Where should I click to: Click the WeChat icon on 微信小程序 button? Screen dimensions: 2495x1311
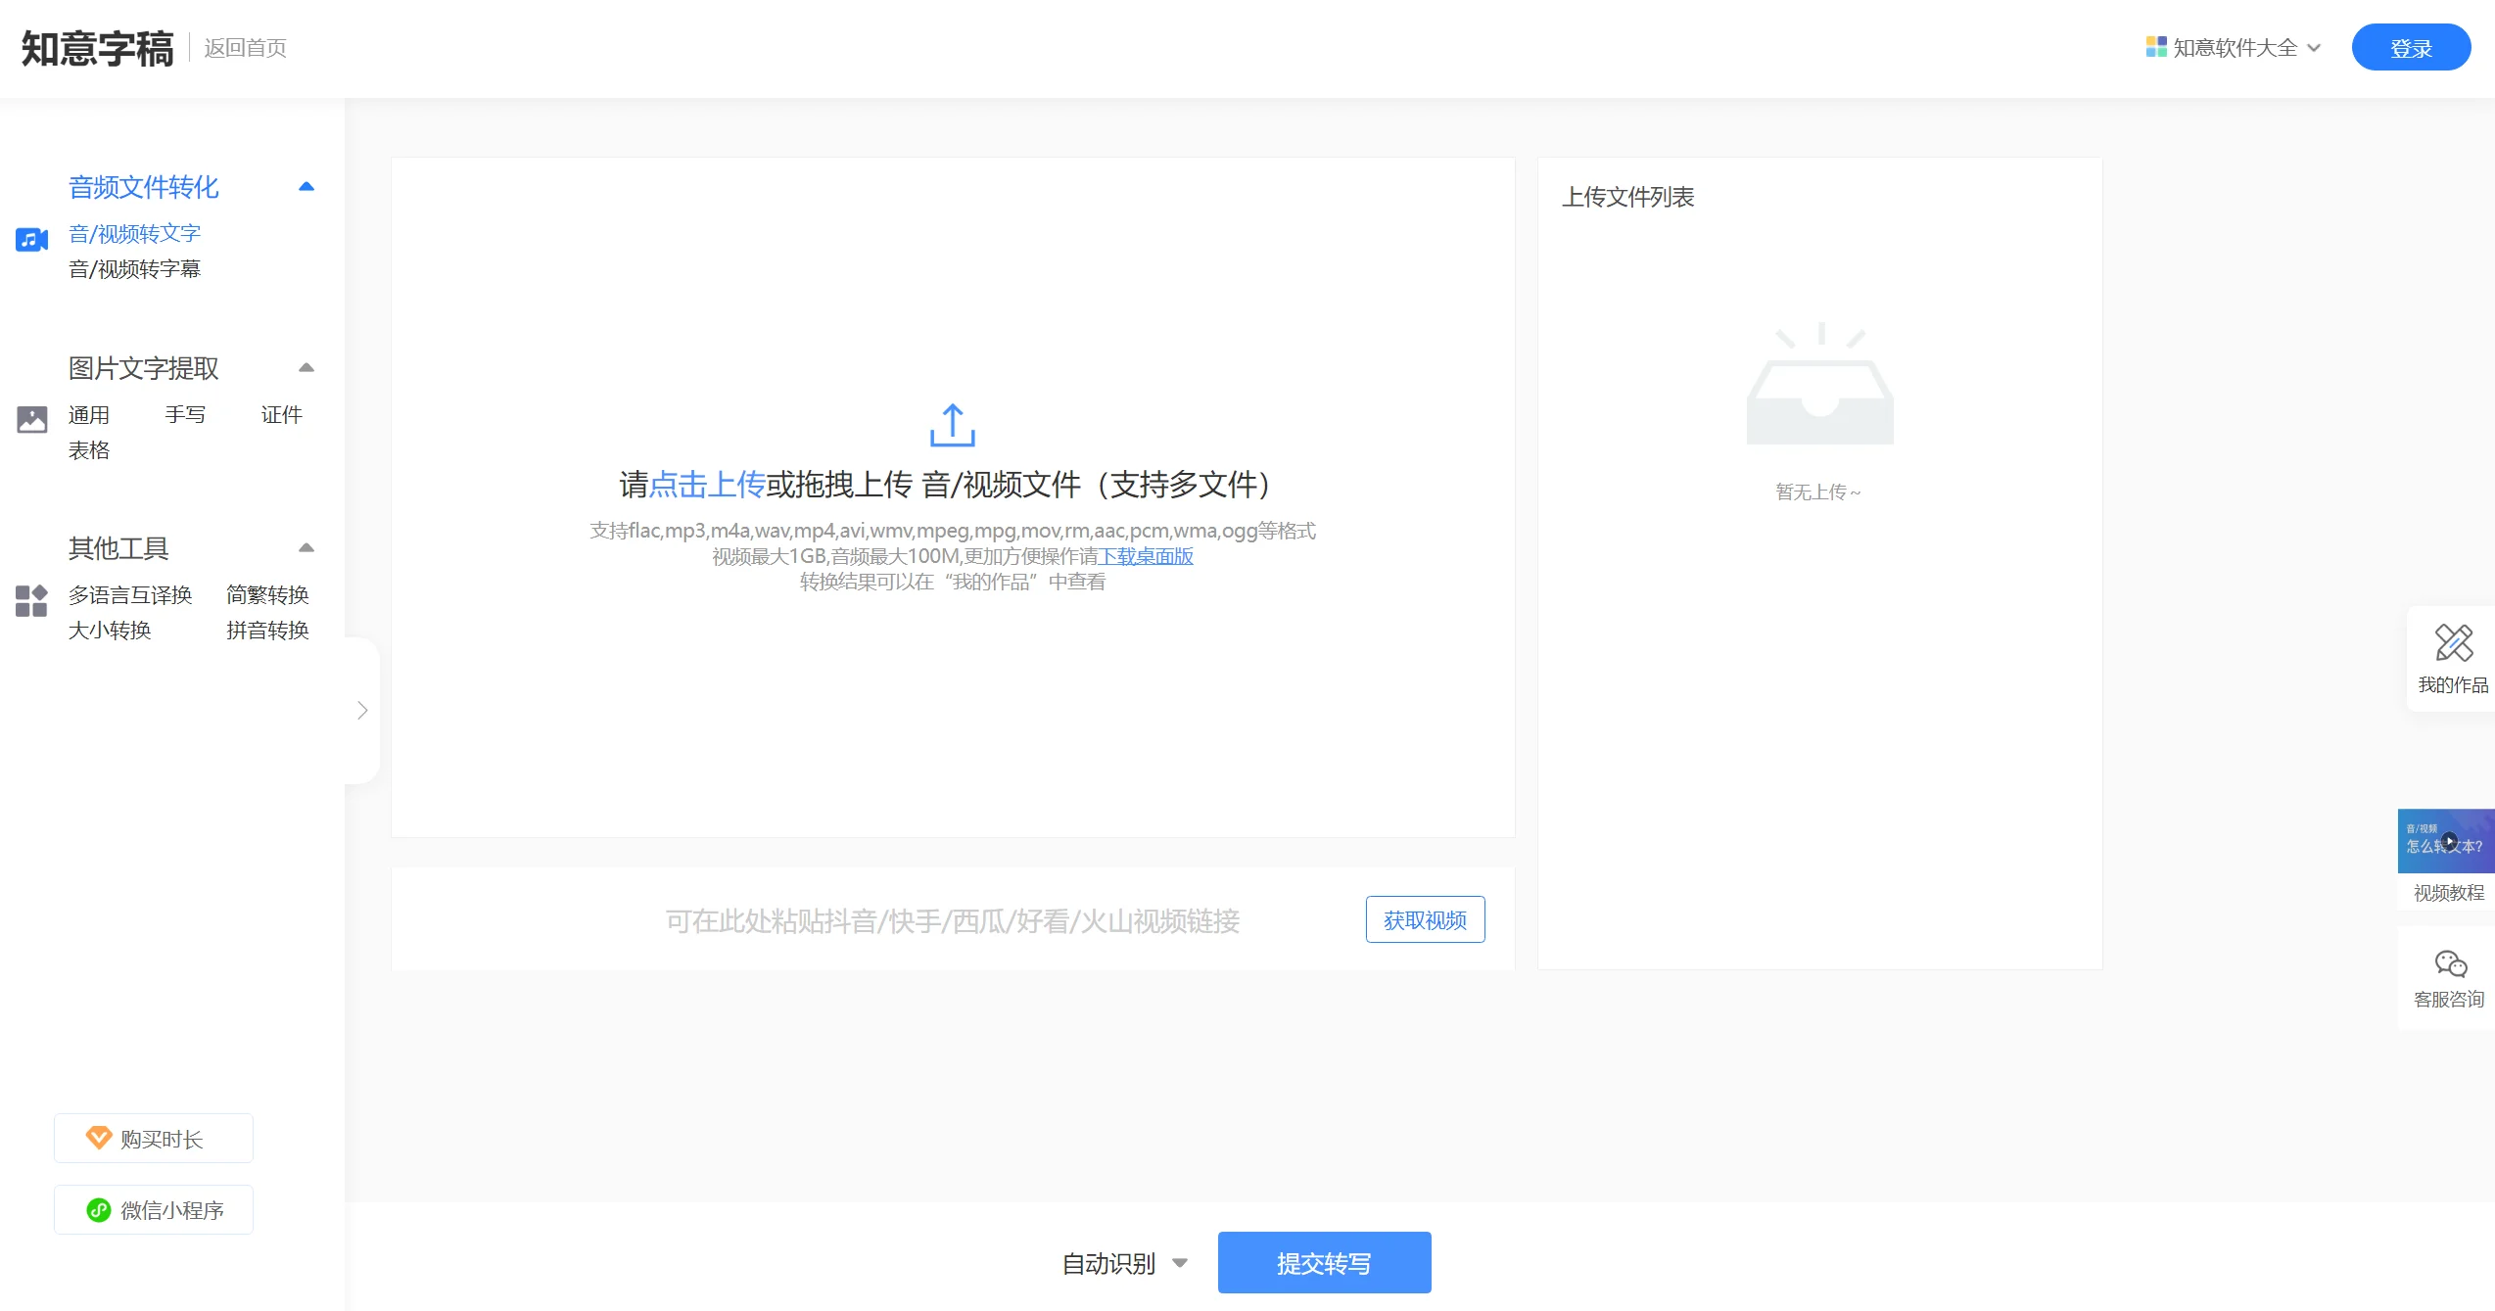click(98, 1210)
